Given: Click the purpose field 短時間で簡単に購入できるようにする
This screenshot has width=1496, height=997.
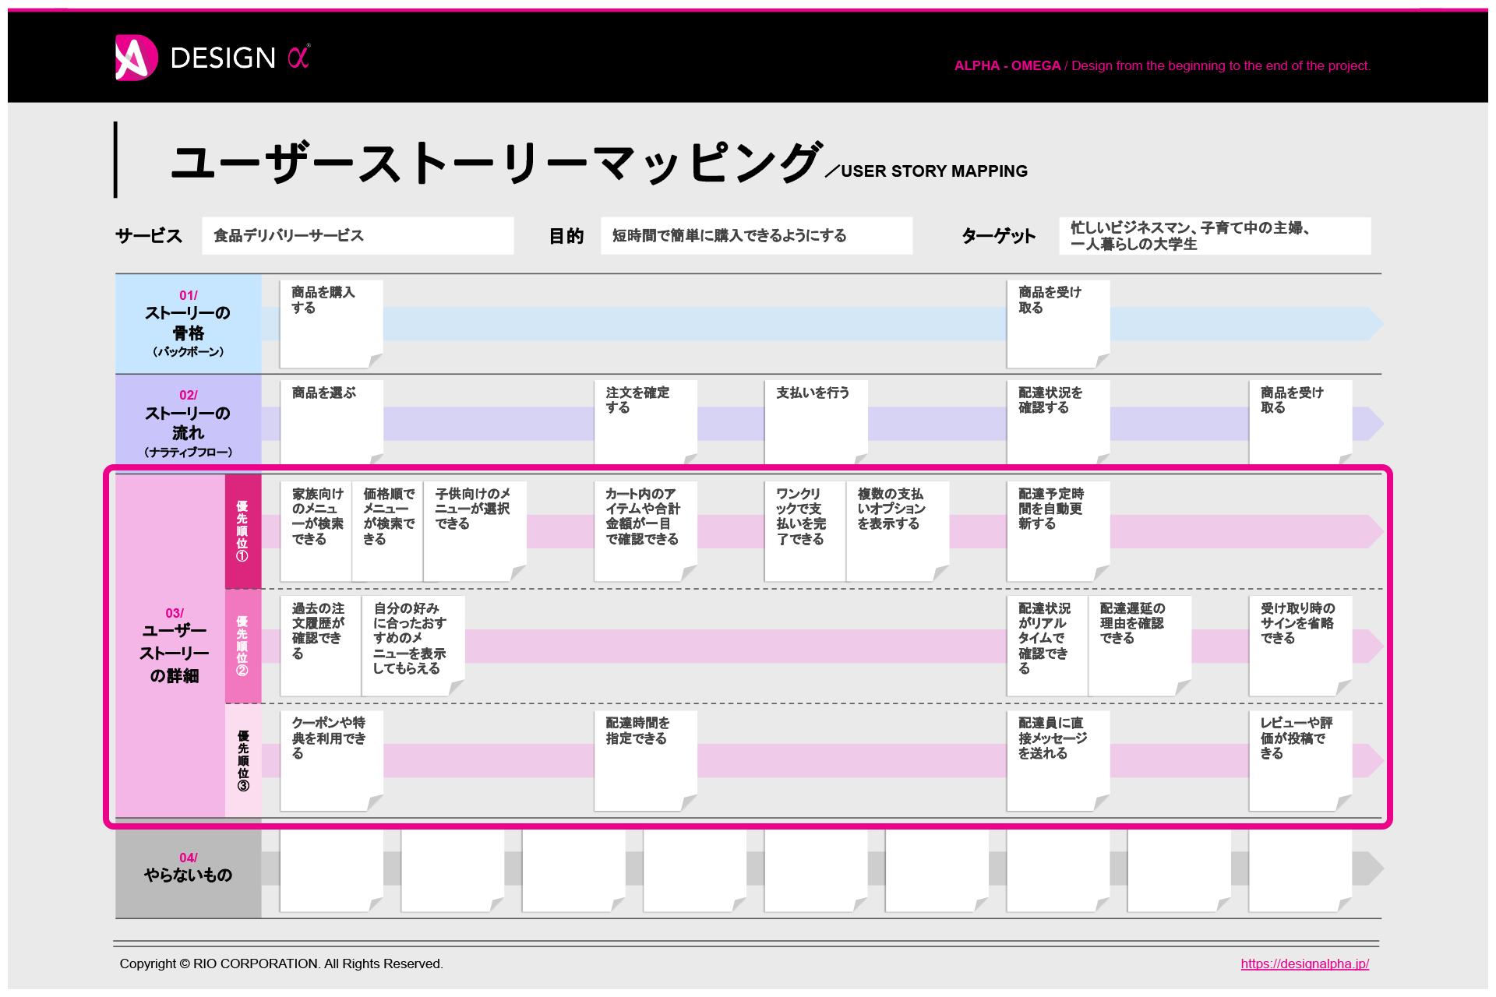Looking at the screenshot, I should click(x=757, y=236).
